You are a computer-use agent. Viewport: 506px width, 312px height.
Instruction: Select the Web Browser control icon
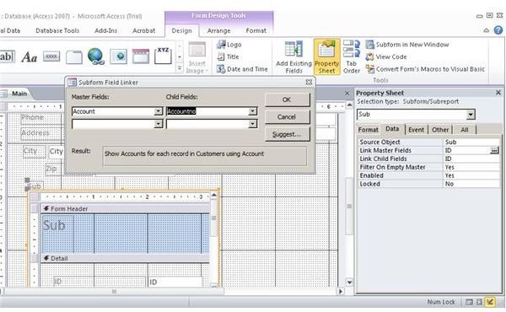point(118,56)
